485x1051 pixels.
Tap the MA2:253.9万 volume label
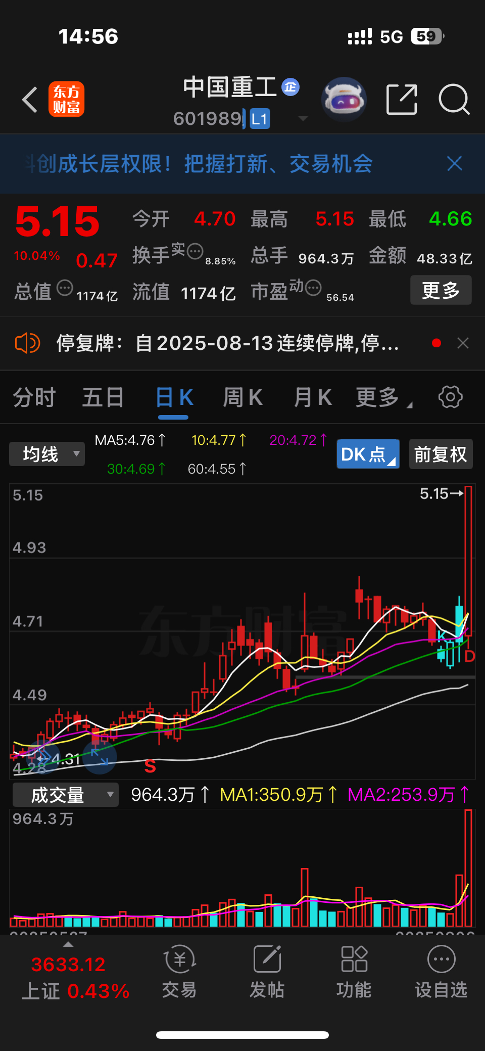coord(409,795)
